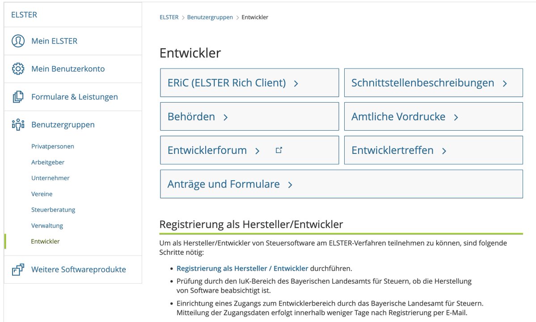Open the Anträge und Formulare tile
This screenshot has height=322, width=536.
click(x=342, y=184)
